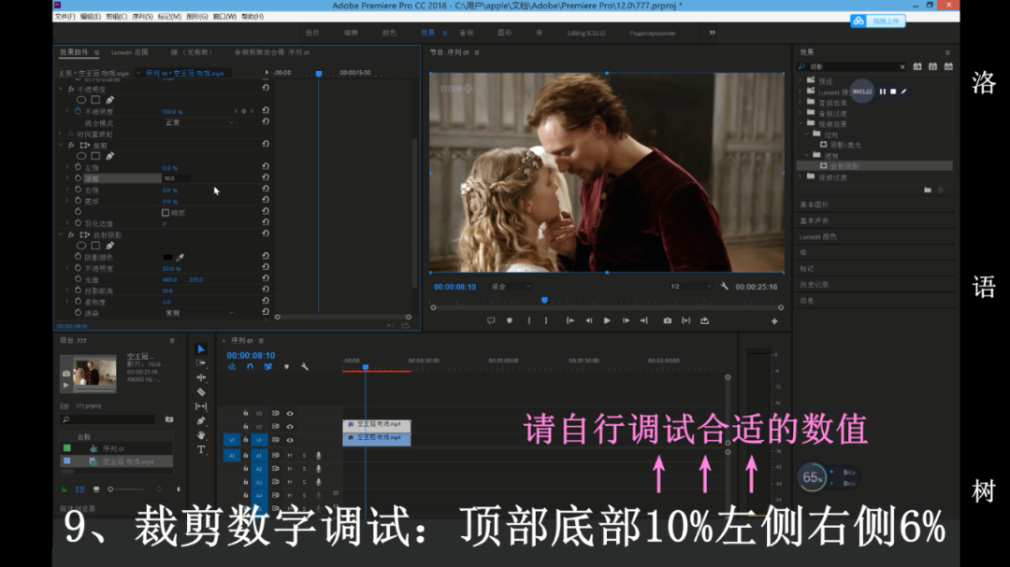1010x567 pixels.
Task: Open the 适合 zoom level dropdown
Action: 512,287
